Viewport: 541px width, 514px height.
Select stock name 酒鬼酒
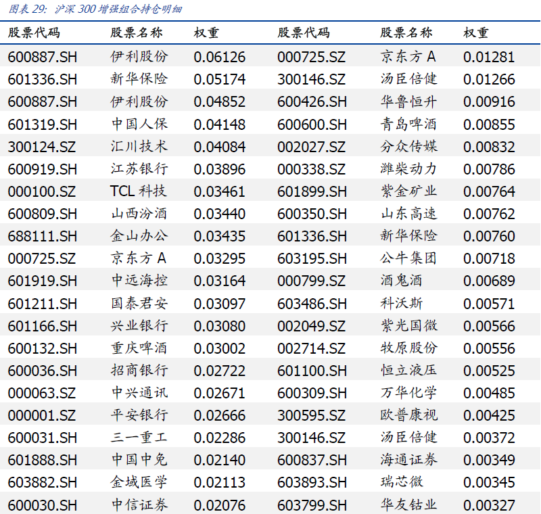coord(402,280)
